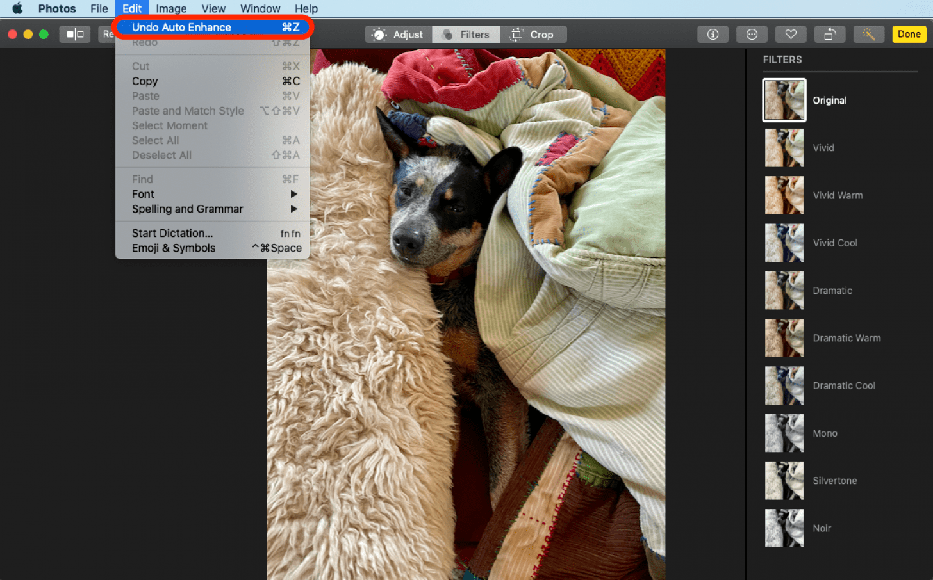Image resolution: width=933 pixels, height=580 pixels.
Task: Click Start Dictation menu entry
Action: [172, 233]
